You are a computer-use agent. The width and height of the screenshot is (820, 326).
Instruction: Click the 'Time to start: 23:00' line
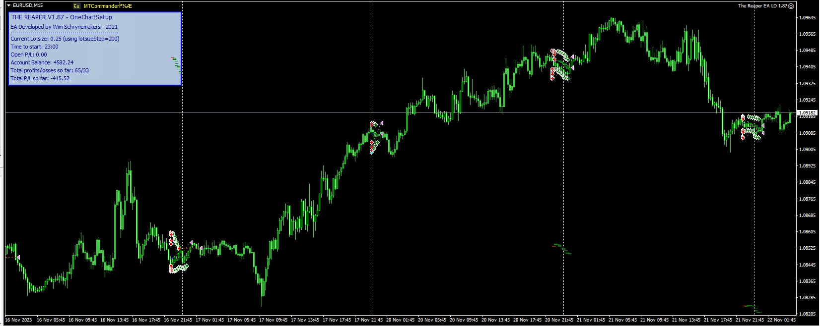pyautogui.click(x=34, y=47)
